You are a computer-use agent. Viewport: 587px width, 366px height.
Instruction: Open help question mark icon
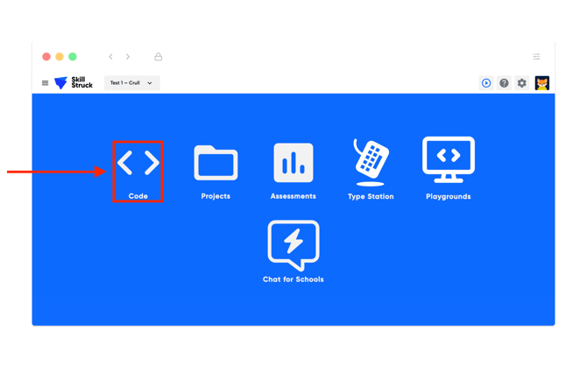(x=504, y=83)
